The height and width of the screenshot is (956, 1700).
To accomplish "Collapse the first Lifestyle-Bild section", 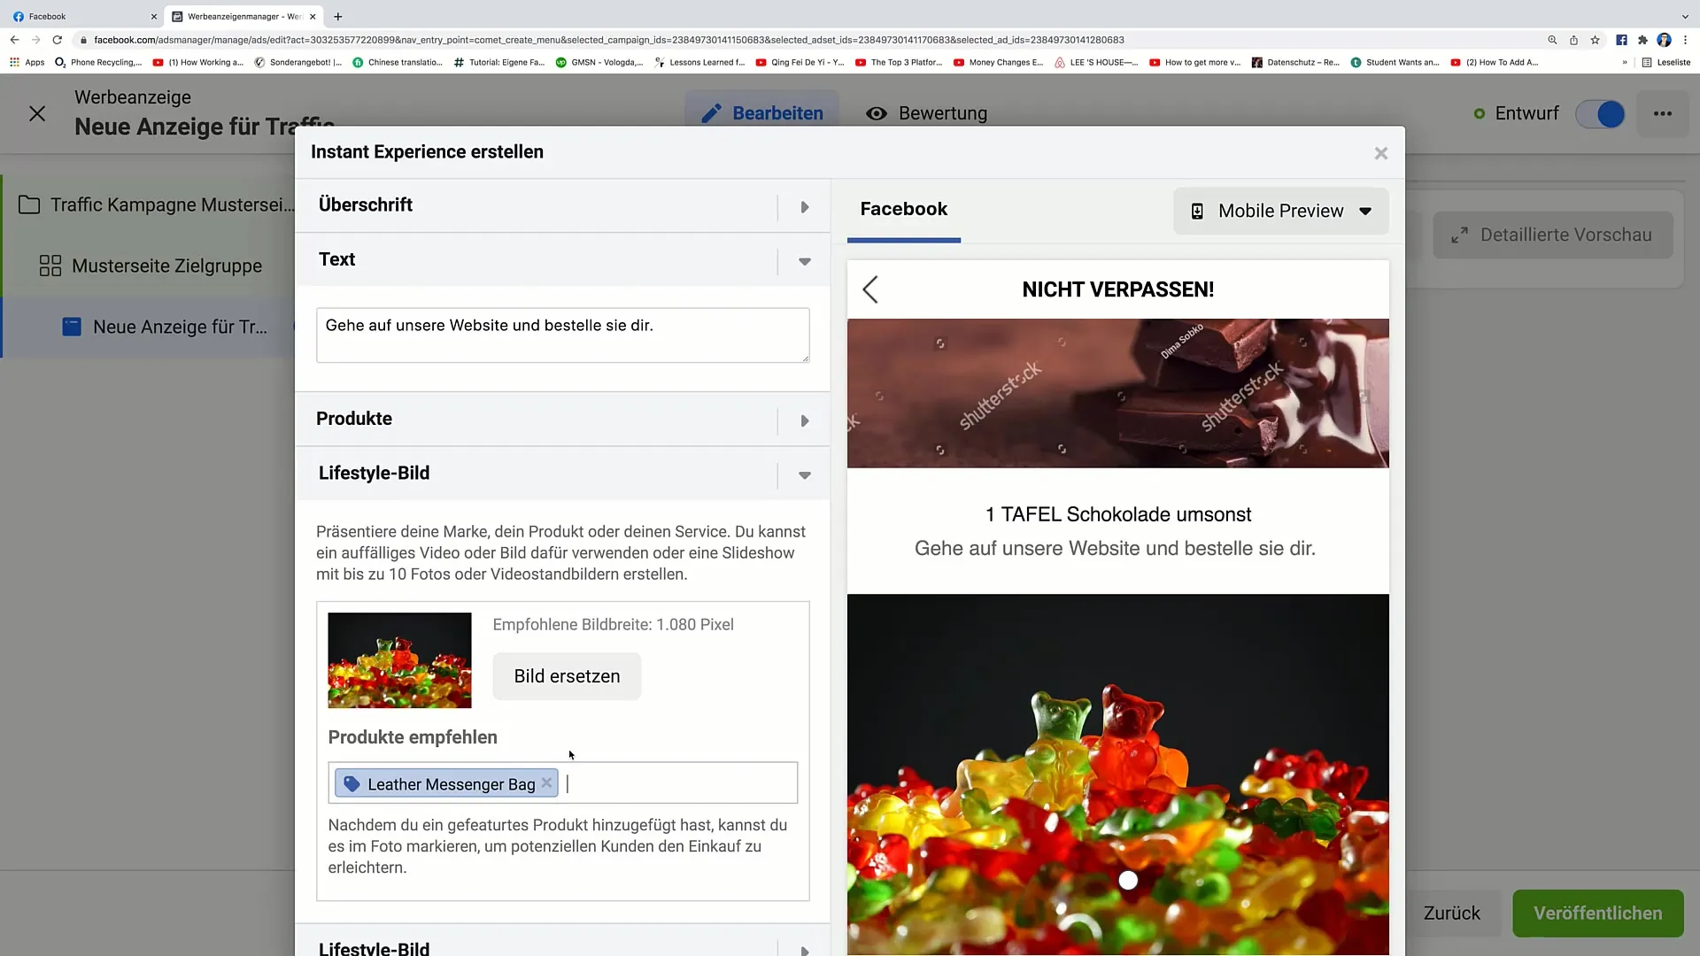I will click(804, 475).
